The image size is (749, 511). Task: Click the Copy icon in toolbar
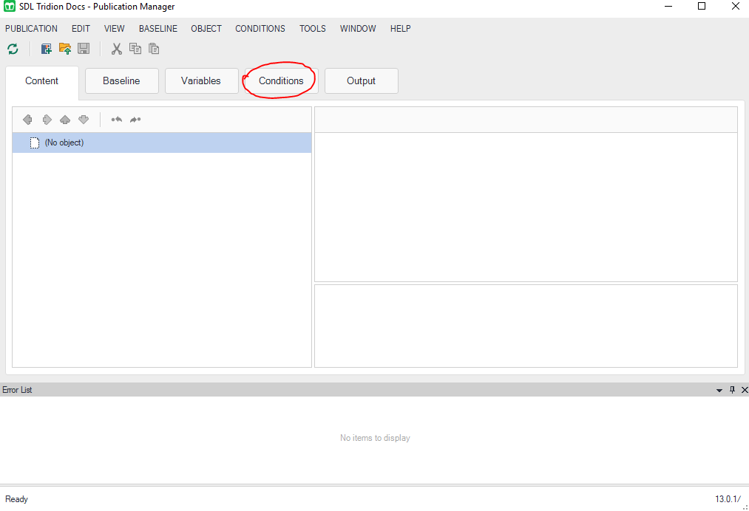[x=135, y=49]
